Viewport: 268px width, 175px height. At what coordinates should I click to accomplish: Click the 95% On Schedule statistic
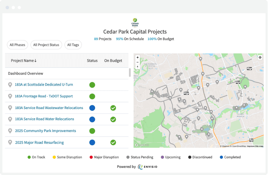point(130,39)
